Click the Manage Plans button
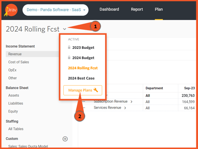The width and height of the screenshot is (198, 149). (83, 90)
